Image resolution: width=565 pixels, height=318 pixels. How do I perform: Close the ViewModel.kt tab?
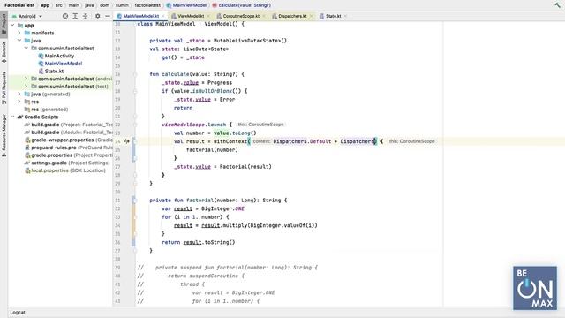click(x=208, y=16)
